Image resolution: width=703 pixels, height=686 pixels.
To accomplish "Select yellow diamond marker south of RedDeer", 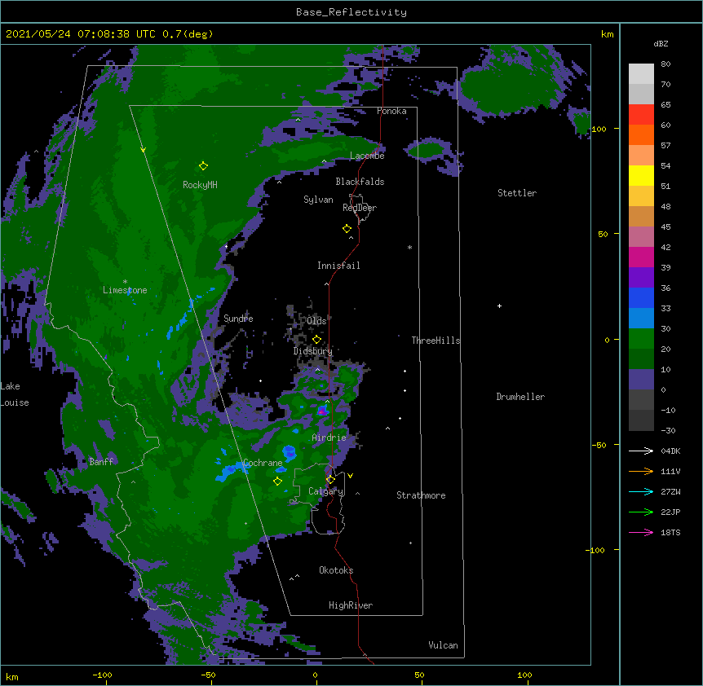I will (347, 229).
